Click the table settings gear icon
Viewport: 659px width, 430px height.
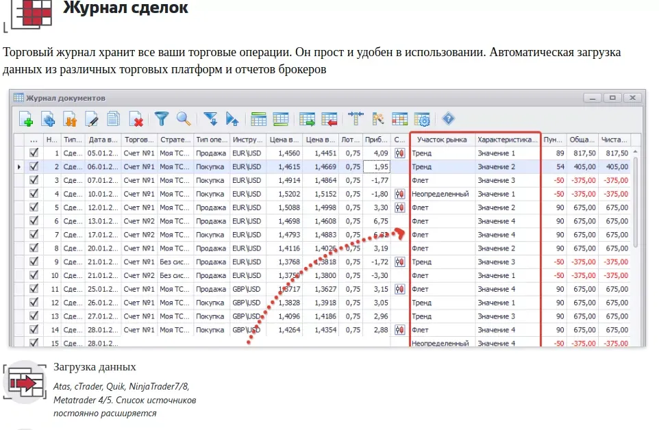click(422, 119)
